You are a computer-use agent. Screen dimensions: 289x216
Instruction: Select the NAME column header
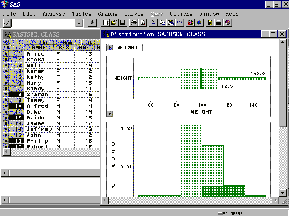point(39,48)
